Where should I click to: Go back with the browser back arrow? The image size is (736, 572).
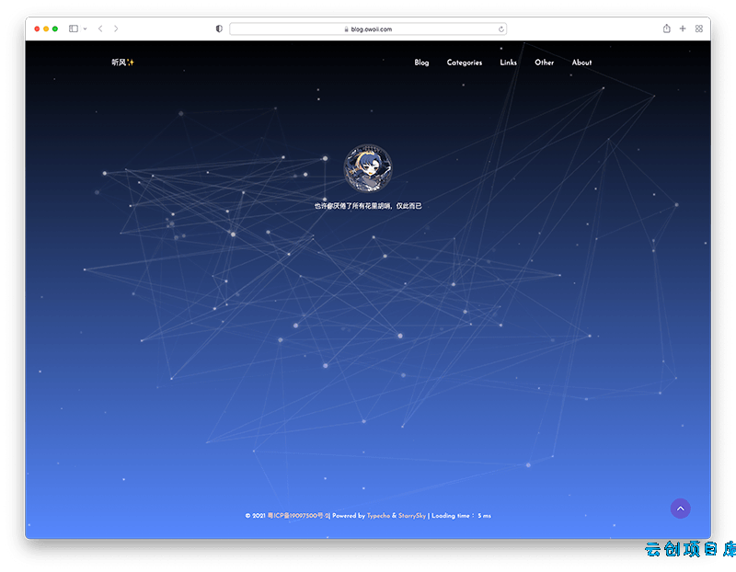(x=100, y=29)
